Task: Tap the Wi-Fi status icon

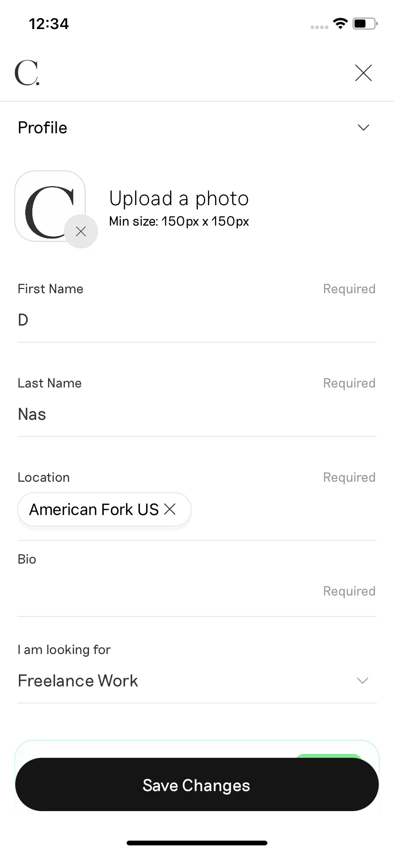Action: pos(340,23)
